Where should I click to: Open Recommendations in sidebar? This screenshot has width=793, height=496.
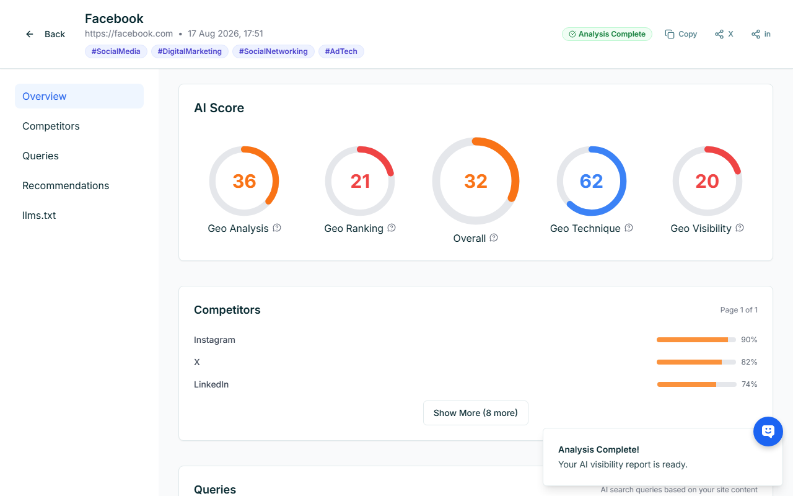tap(79, 185)
